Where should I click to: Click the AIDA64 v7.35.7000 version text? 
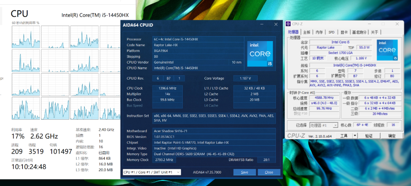point(207,172)
